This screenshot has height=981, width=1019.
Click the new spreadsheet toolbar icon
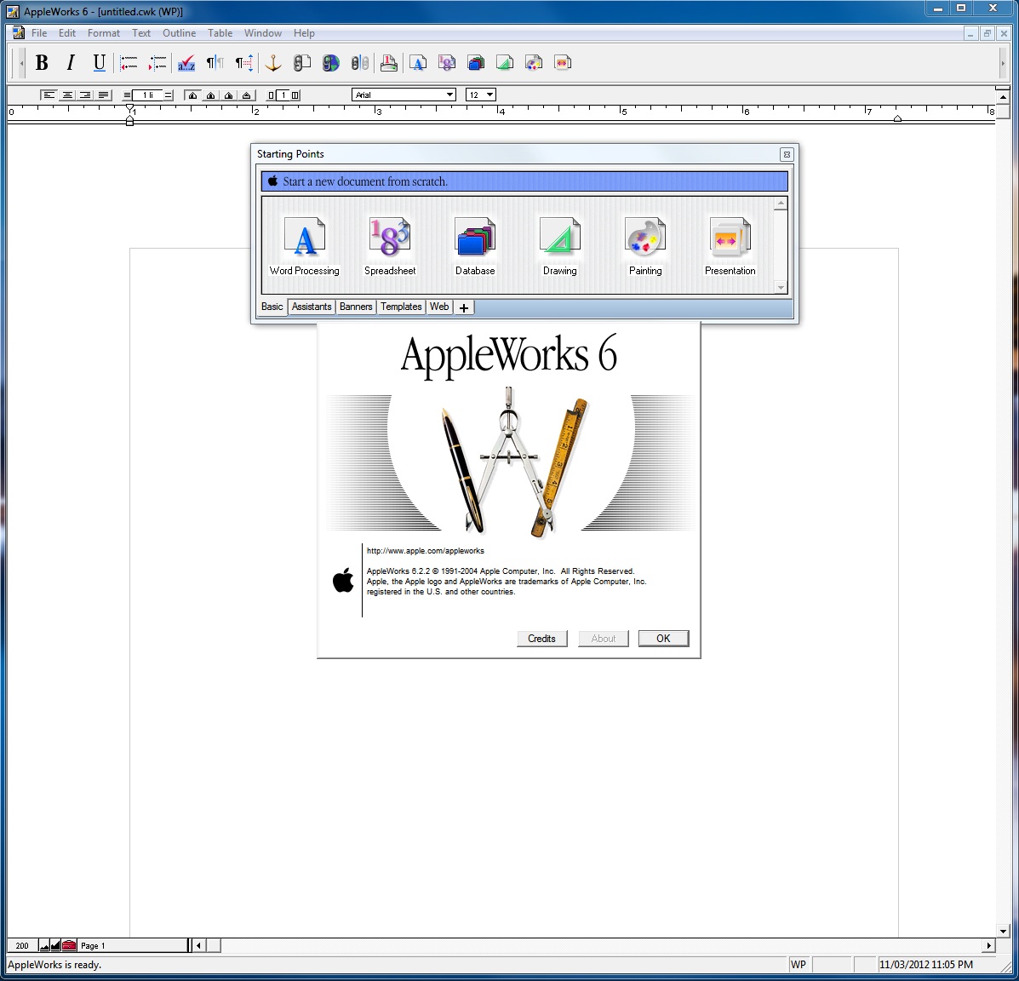446,62
